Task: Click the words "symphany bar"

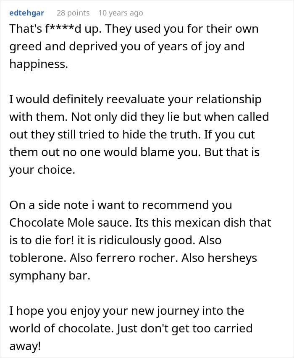Action: coord(49,276)
